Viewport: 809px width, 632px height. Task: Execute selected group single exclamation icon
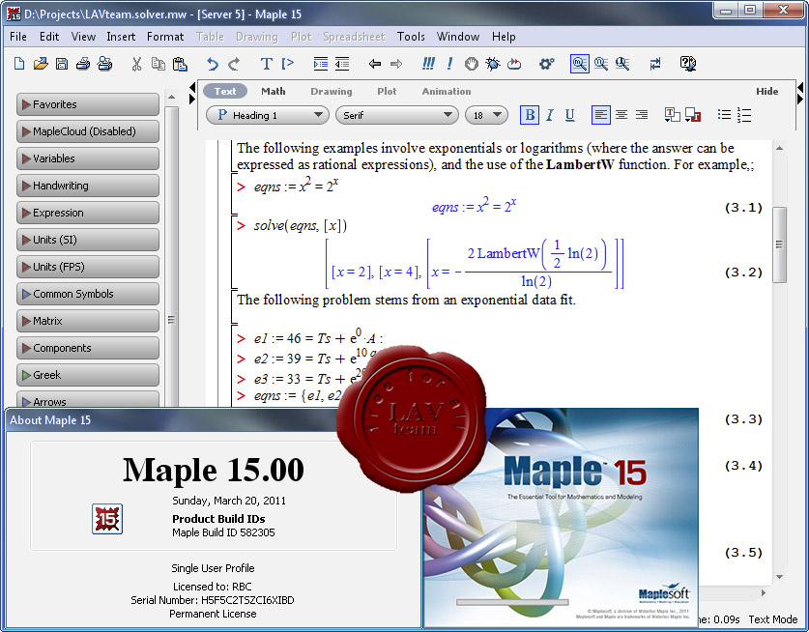click(x=449, y=64)
